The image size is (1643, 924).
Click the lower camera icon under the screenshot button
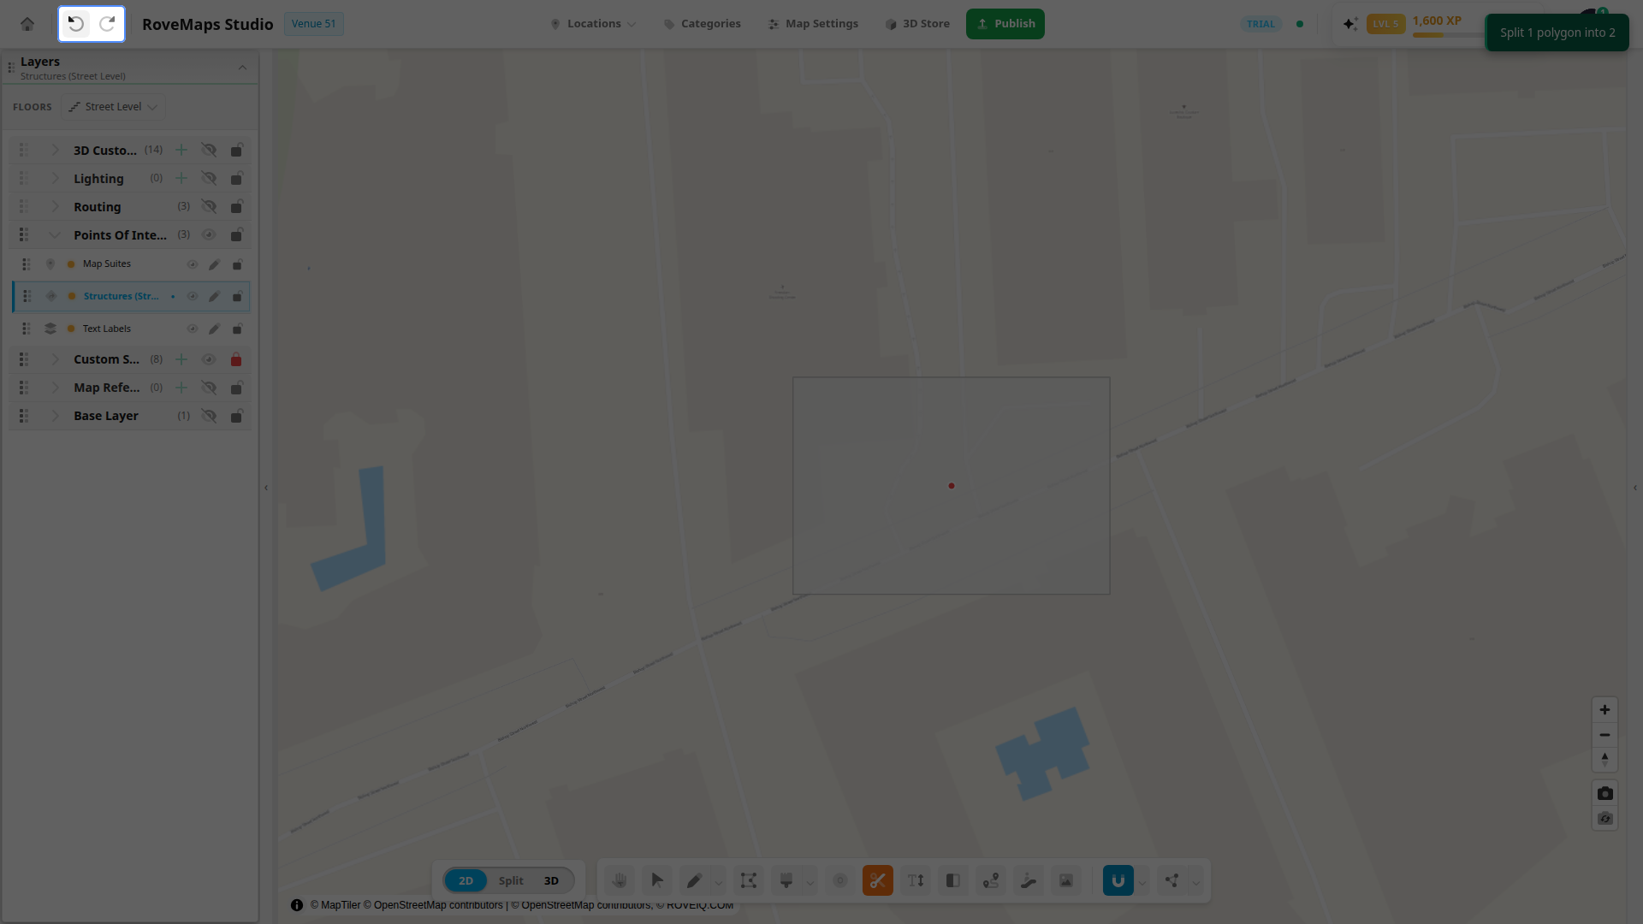pyautogui.click(x=1604, y=819)
